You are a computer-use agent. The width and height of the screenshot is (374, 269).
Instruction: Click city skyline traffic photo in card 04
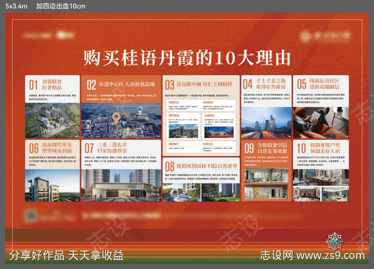tap(266, 122)
